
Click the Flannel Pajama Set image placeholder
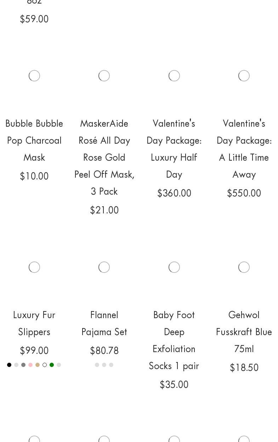pyautogui.click(x=104, y=267)
